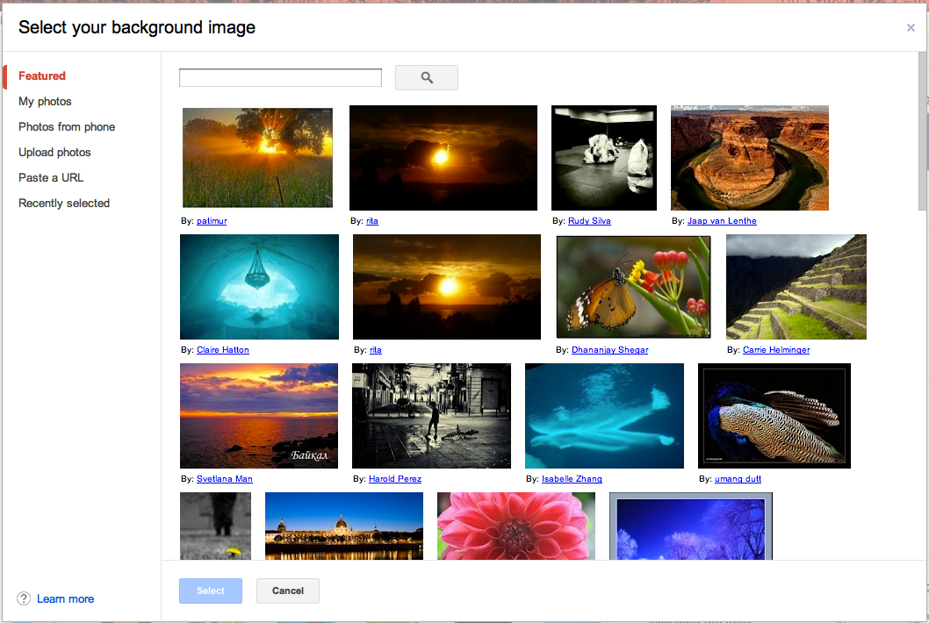Click the search input field

click(279, 77)
